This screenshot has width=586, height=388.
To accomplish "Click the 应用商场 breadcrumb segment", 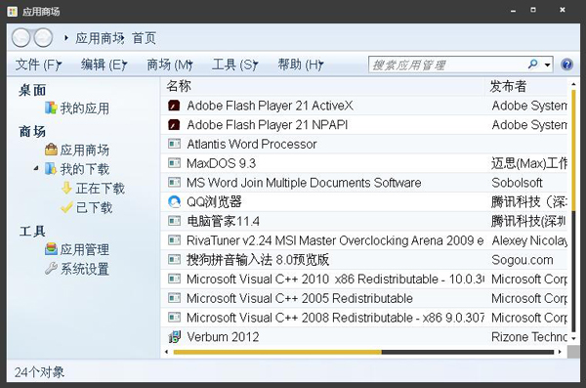I will [100, 38].
